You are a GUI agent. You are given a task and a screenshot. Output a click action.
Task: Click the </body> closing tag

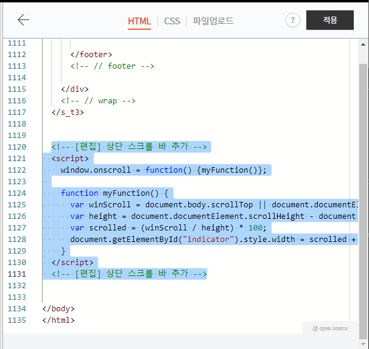click(58, 309)
